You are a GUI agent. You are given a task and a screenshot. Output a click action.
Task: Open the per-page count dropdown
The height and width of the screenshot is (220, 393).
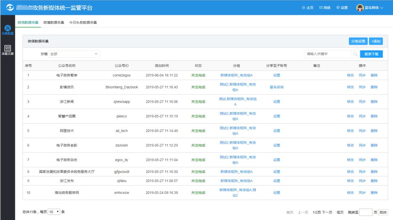54,212
